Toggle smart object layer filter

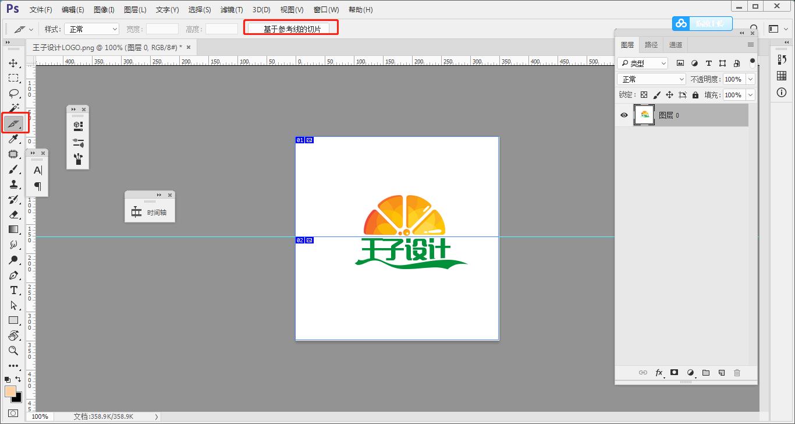coord(737,63)
